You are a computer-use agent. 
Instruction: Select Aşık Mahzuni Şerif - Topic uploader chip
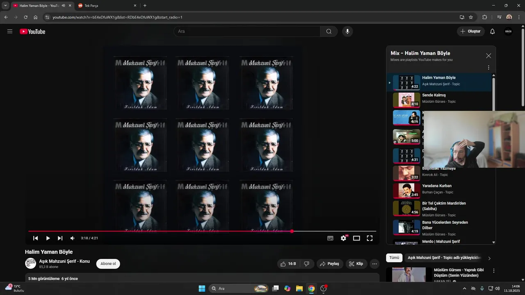point(444,258)
